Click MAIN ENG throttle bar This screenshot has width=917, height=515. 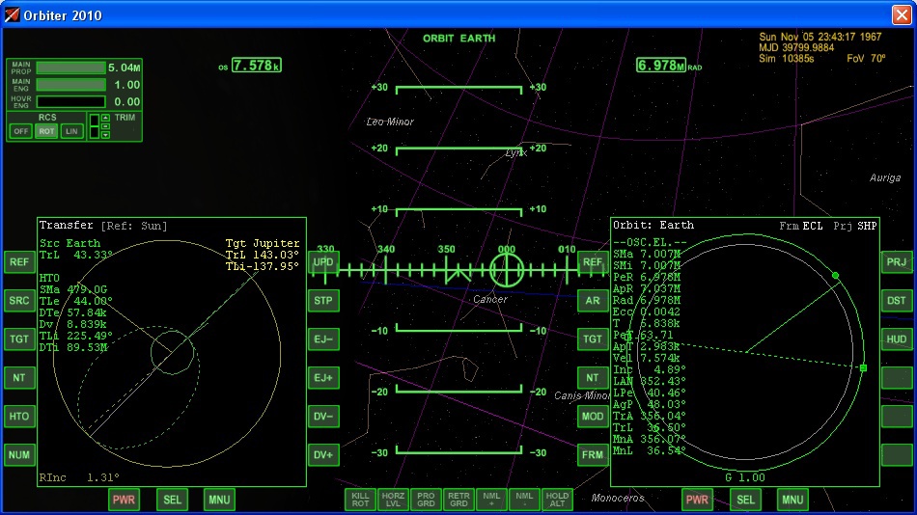70,85
